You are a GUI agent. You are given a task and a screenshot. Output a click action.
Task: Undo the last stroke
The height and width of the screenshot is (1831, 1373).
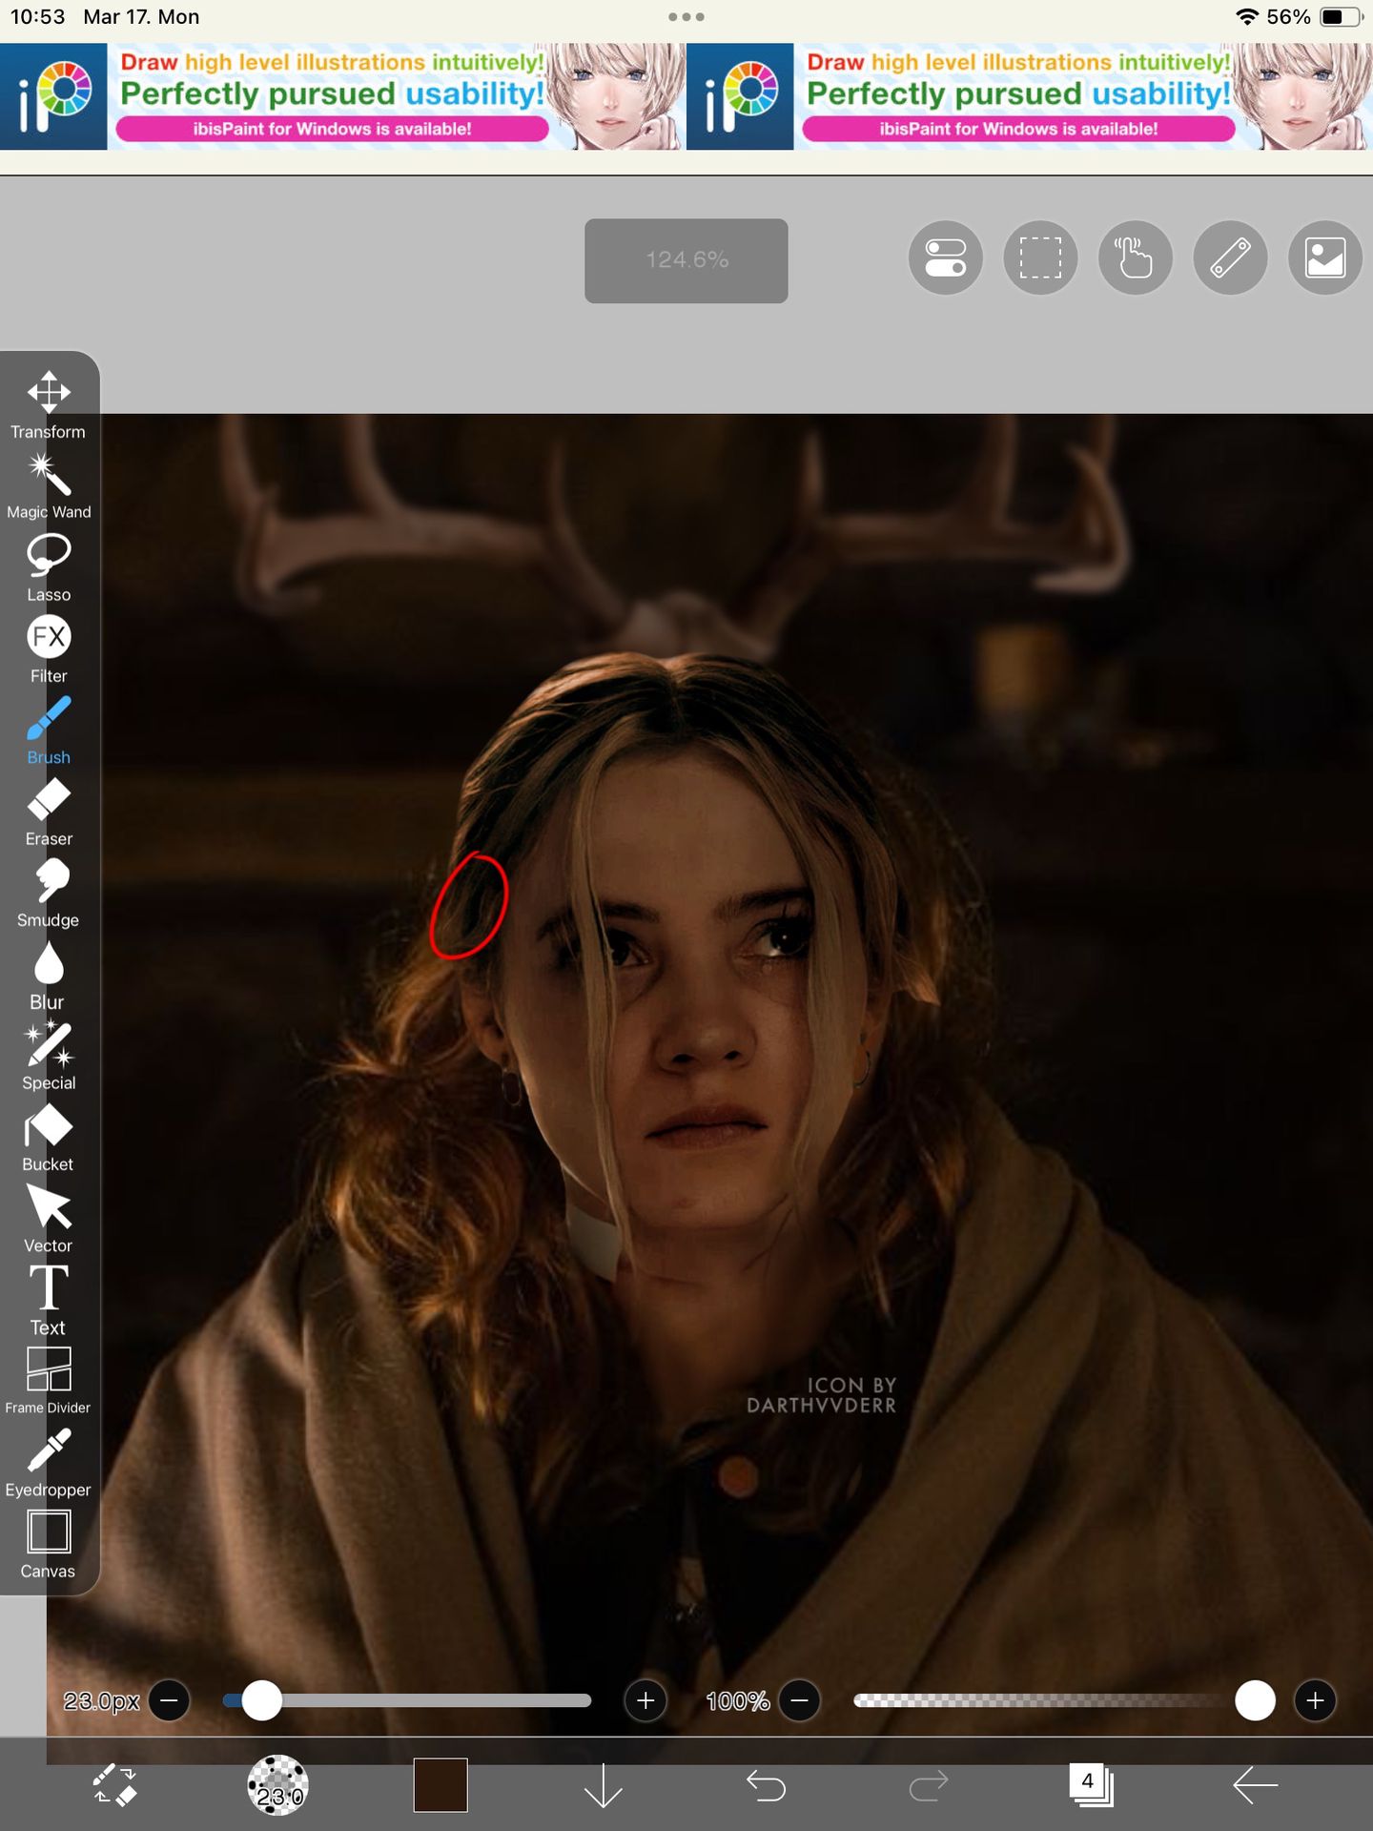pyautogui.click(x=766, y=1785)
